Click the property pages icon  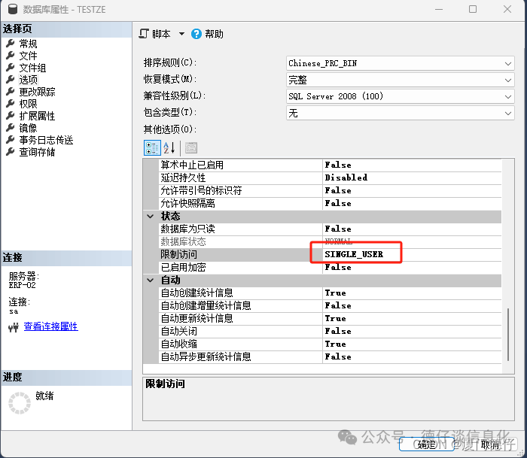pyautogui.click(x=191, y=147)
